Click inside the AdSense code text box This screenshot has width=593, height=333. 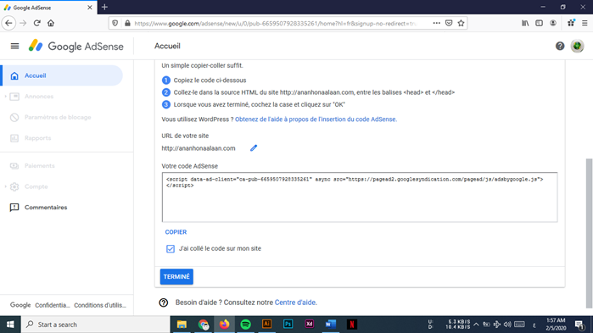[360, 197]
